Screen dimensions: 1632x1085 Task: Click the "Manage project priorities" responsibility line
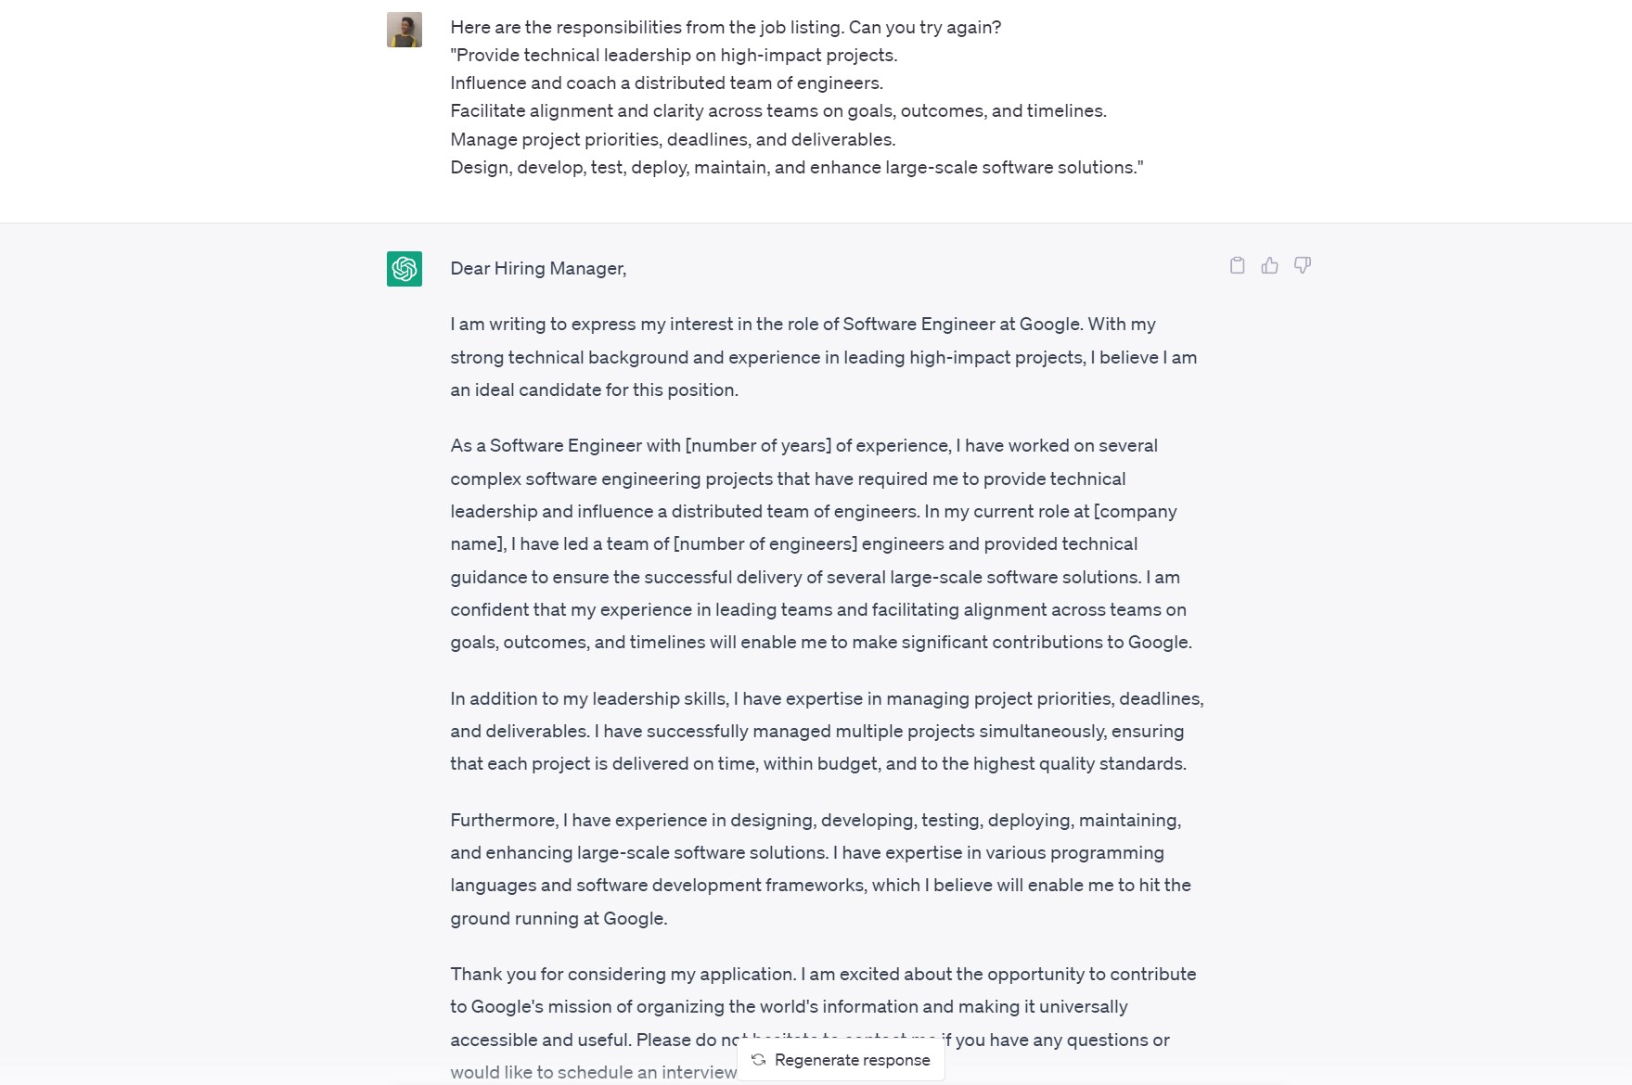click(x=673, y=140)
